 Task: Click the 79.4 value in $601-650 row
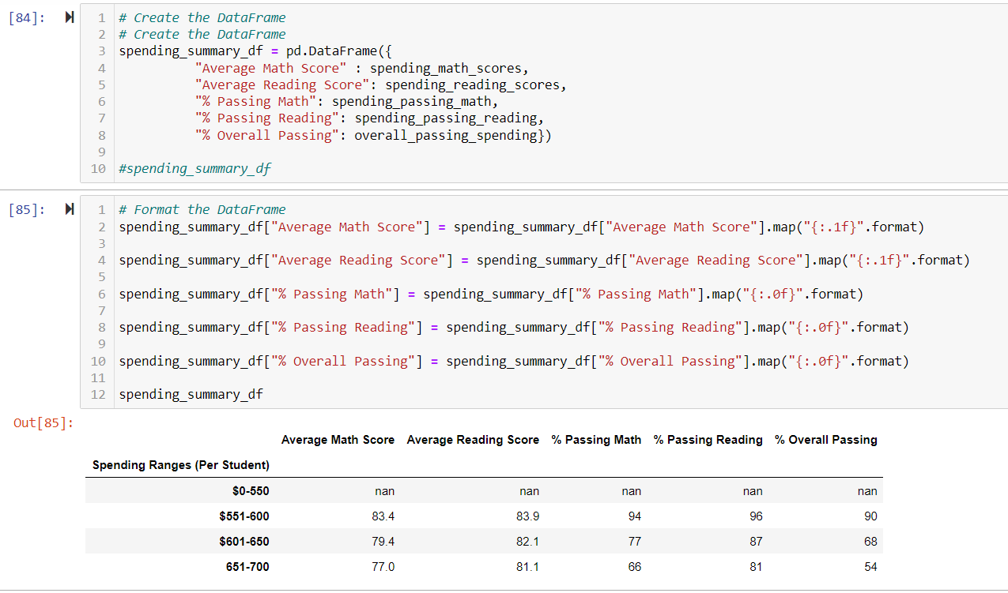pyautogui.click(x=383, y=542)
